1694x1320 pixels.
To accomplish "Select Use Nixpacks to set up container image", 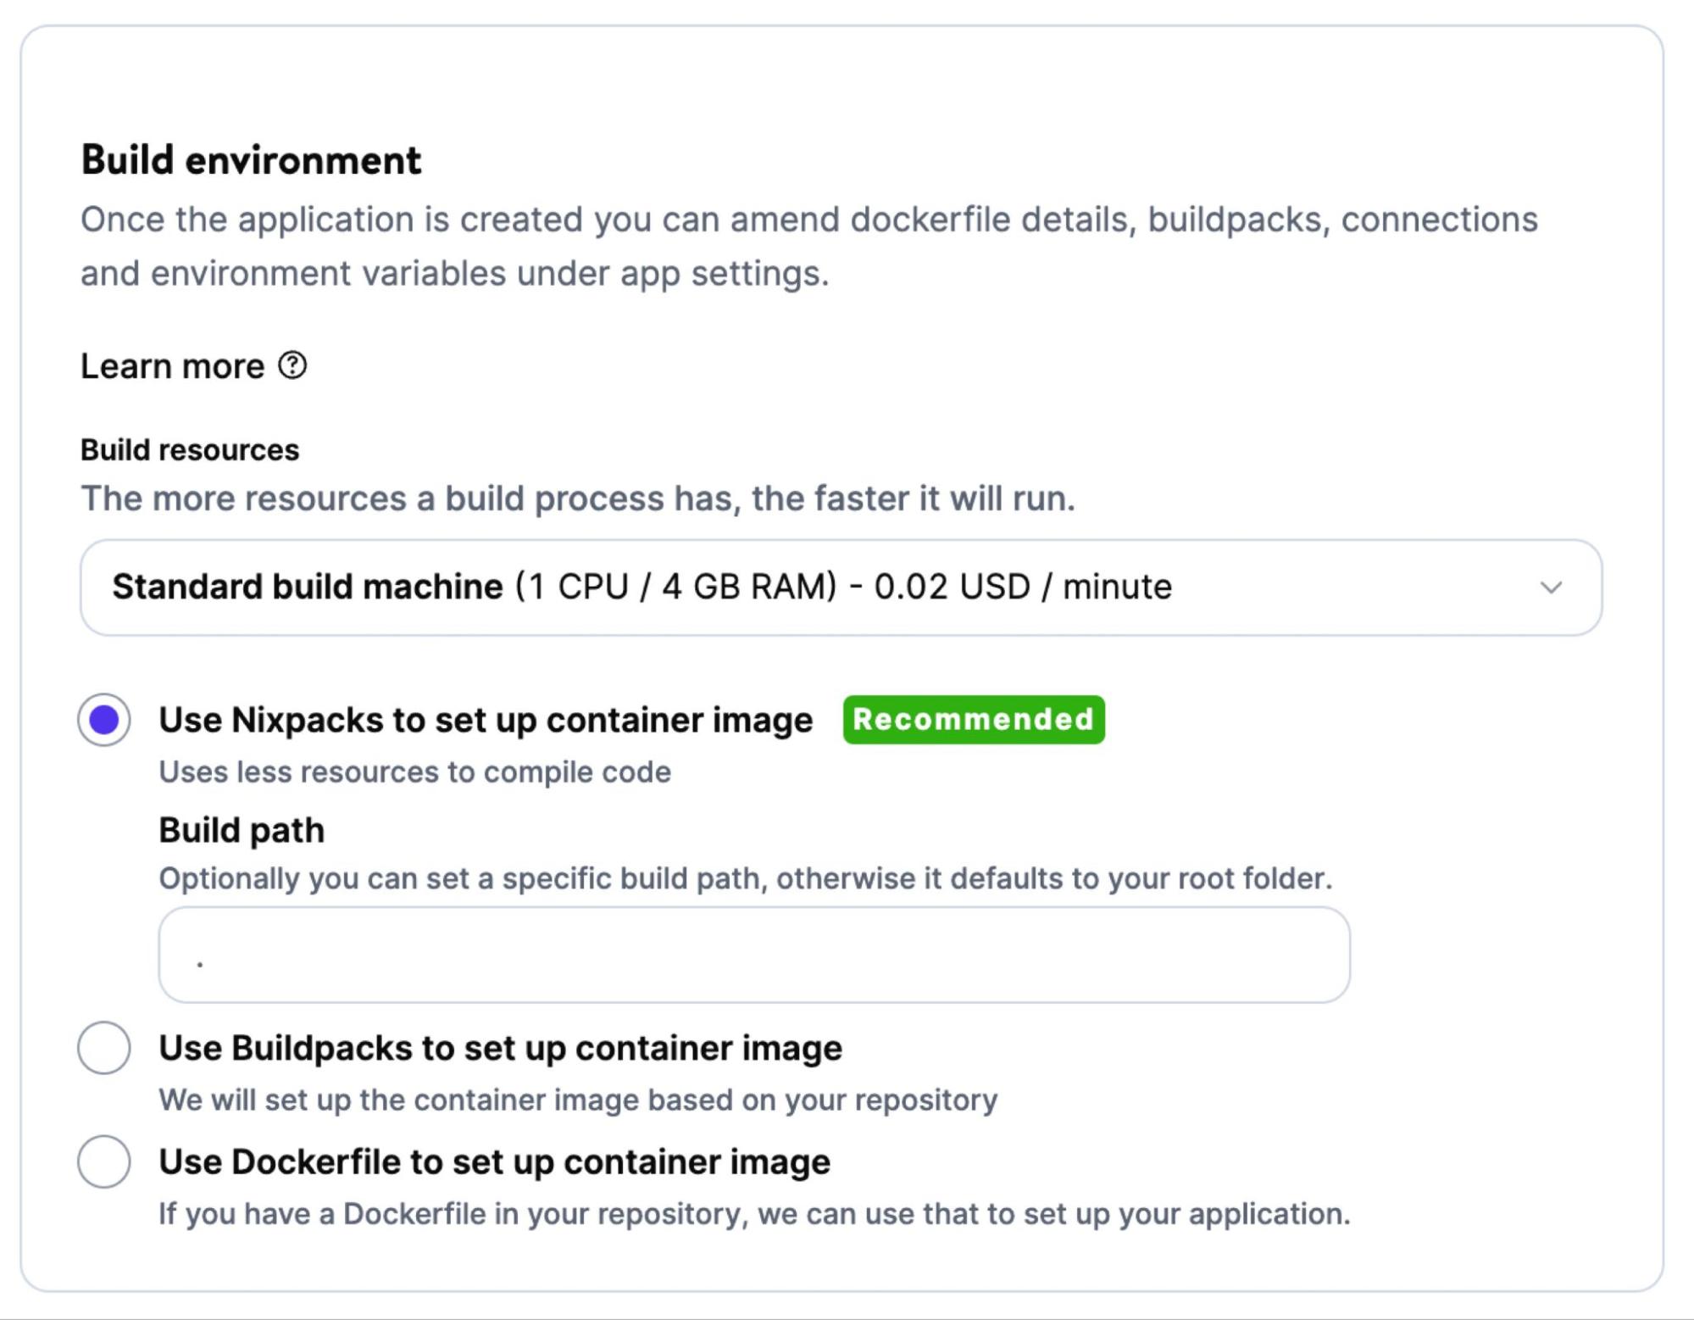I will coord(486,720).
